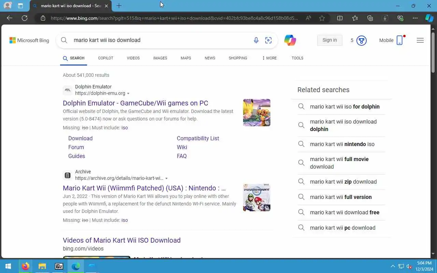
Task: Open Browser essentials icon
Action: coord(400,18)
